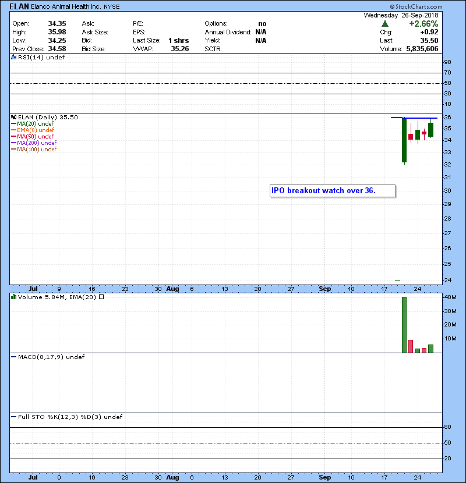The height and width of the screenshot is (483, 466).
Task: Click the RSI(14) undef panel label
Action: tap(41, 57)
